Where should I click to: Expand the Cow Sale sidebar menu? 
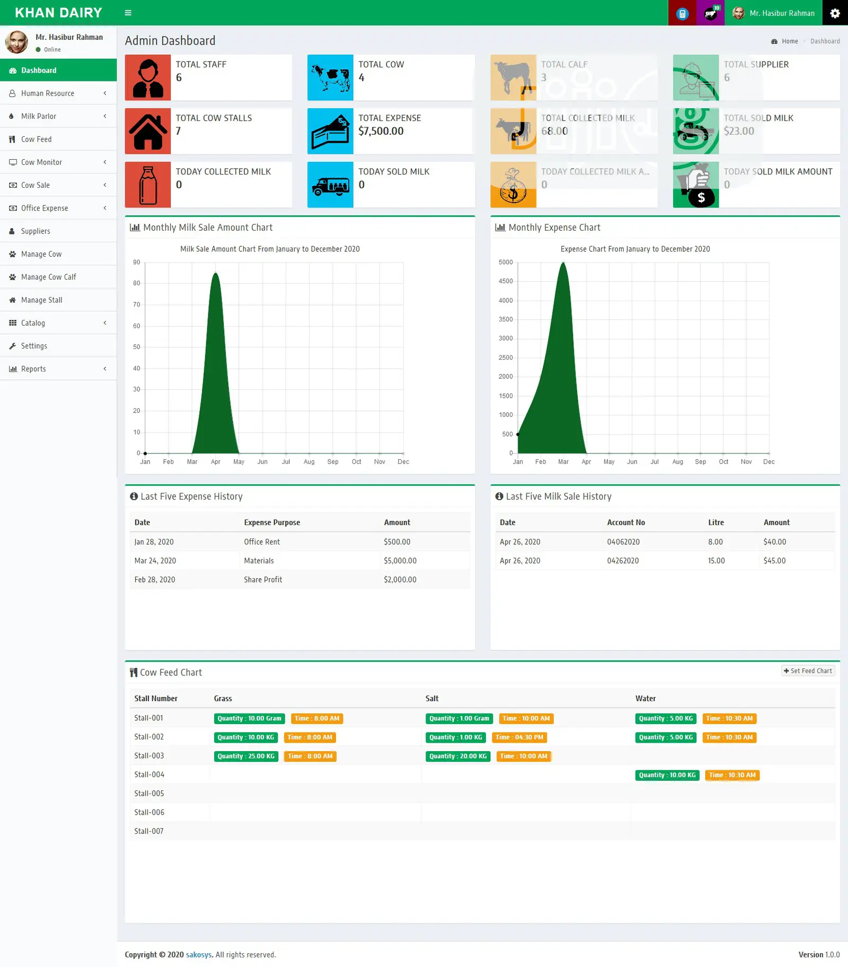click(x=58, y=185)
